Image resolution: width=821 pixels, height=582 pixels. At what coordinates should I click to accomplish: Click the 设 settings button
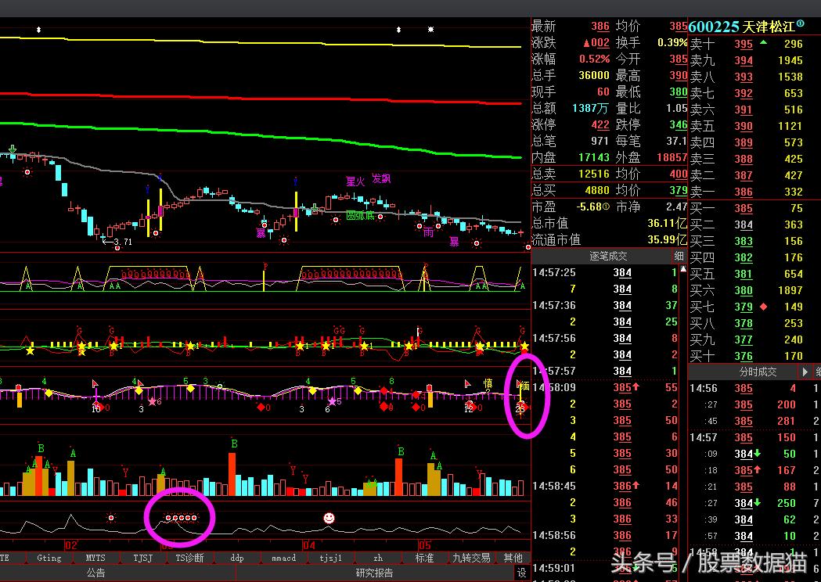(x=521, y=573)
